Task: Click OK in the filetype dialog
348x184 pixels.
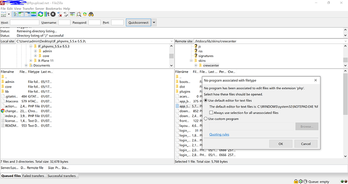Action: tap(281, 144)
